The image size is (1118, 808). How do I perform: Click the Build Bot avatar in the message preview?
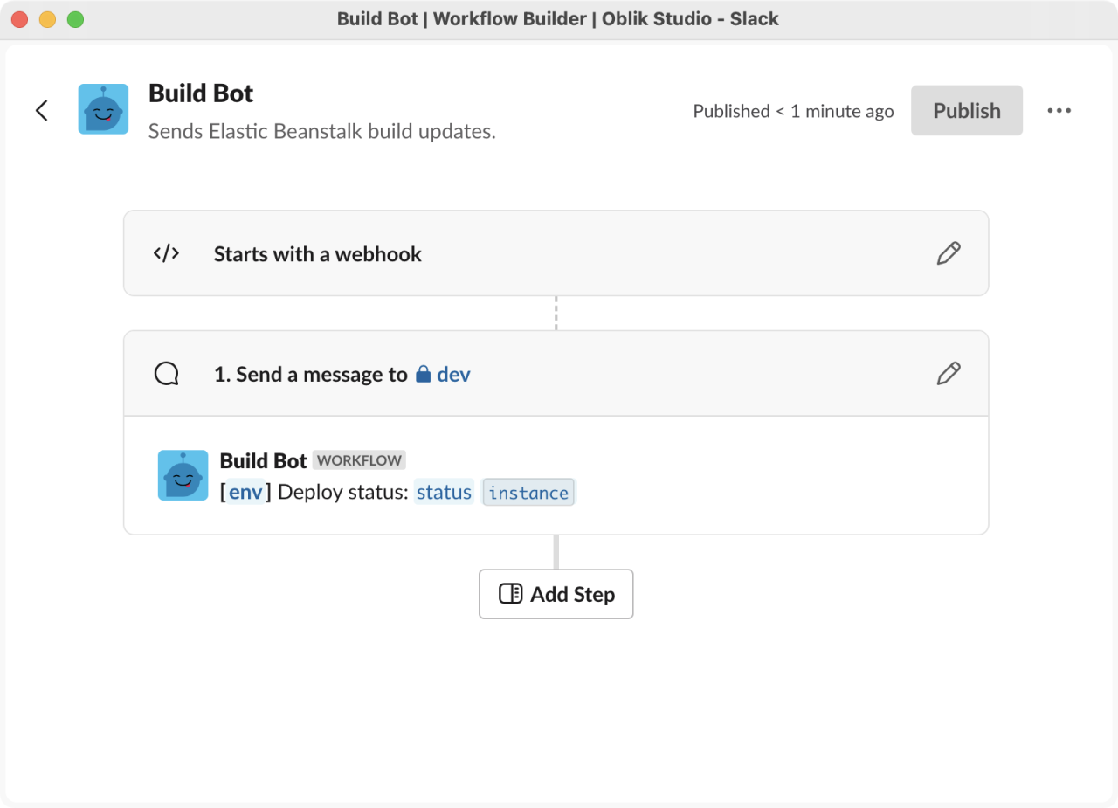click(x=183, y=475)
